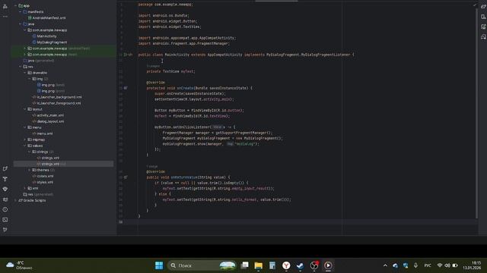Click the package com.example.newapp line
This screenshot has height=273, width=487.
click(x=166, y=5)
